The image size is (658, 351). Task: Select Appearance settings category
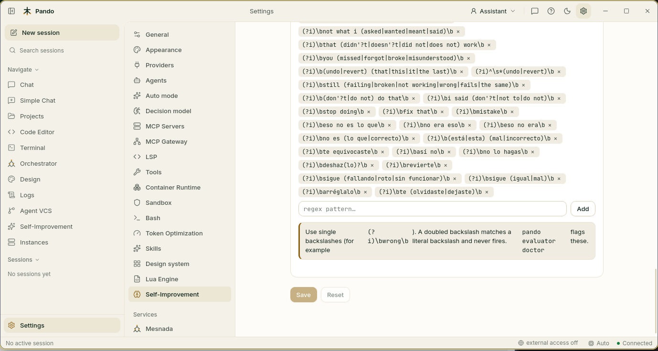pyautogui.click(x=180, y=50)
